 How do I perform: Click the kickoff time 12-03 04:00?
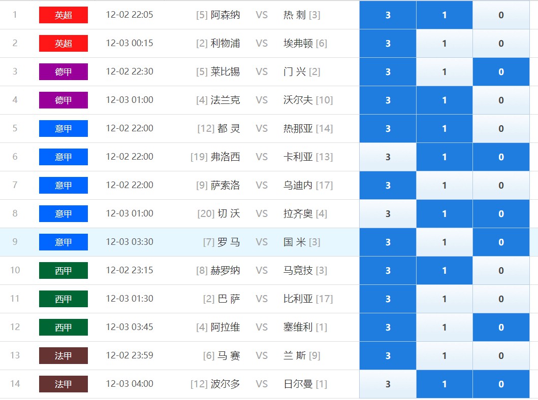click(130, 384)
